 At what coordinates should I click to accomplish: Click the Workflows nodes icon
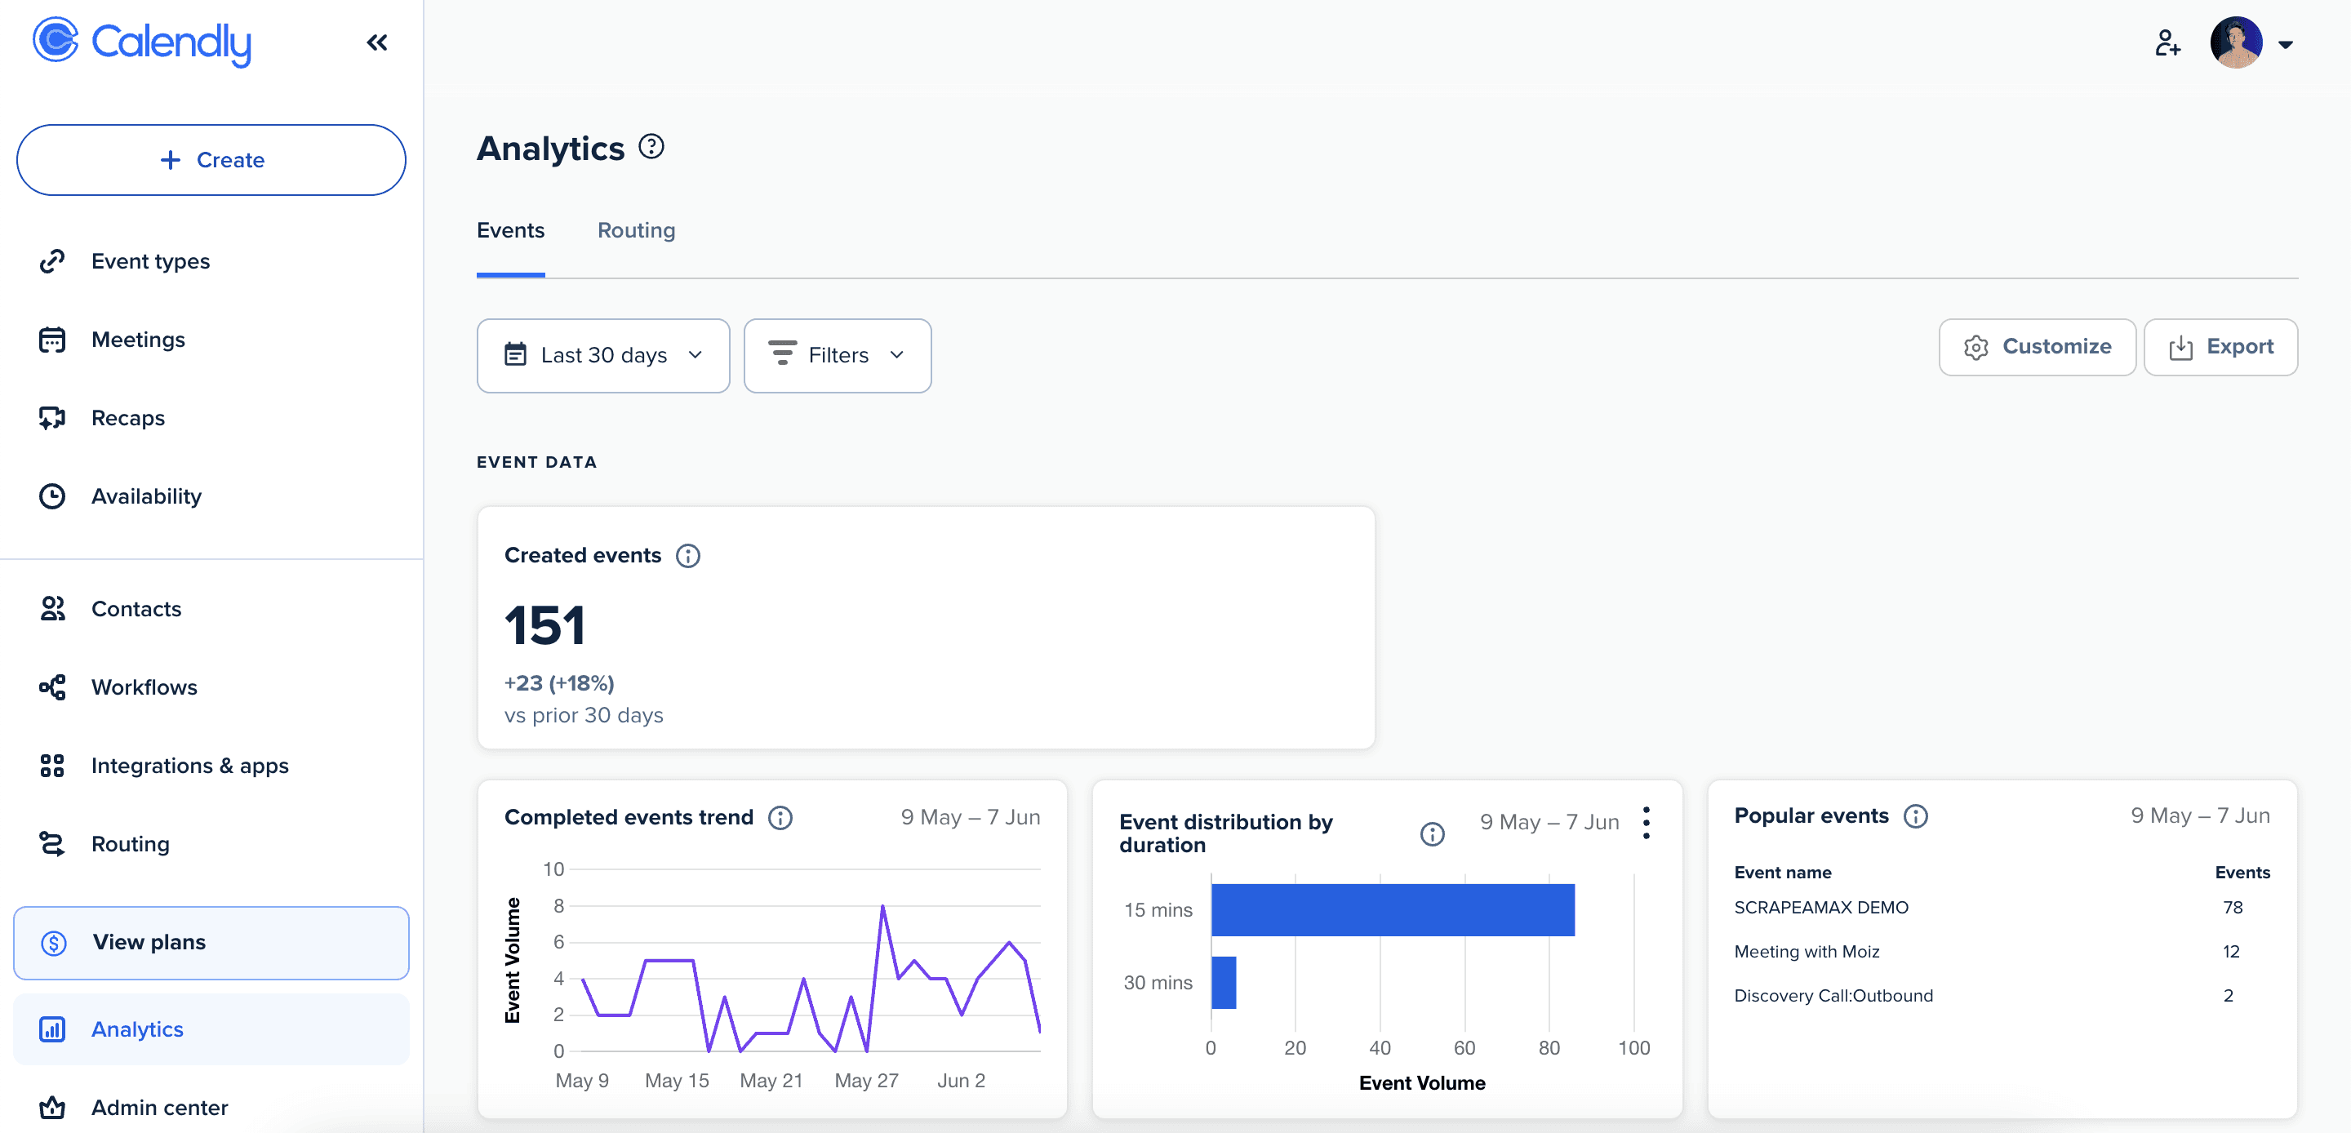click(x=52, y=687)
